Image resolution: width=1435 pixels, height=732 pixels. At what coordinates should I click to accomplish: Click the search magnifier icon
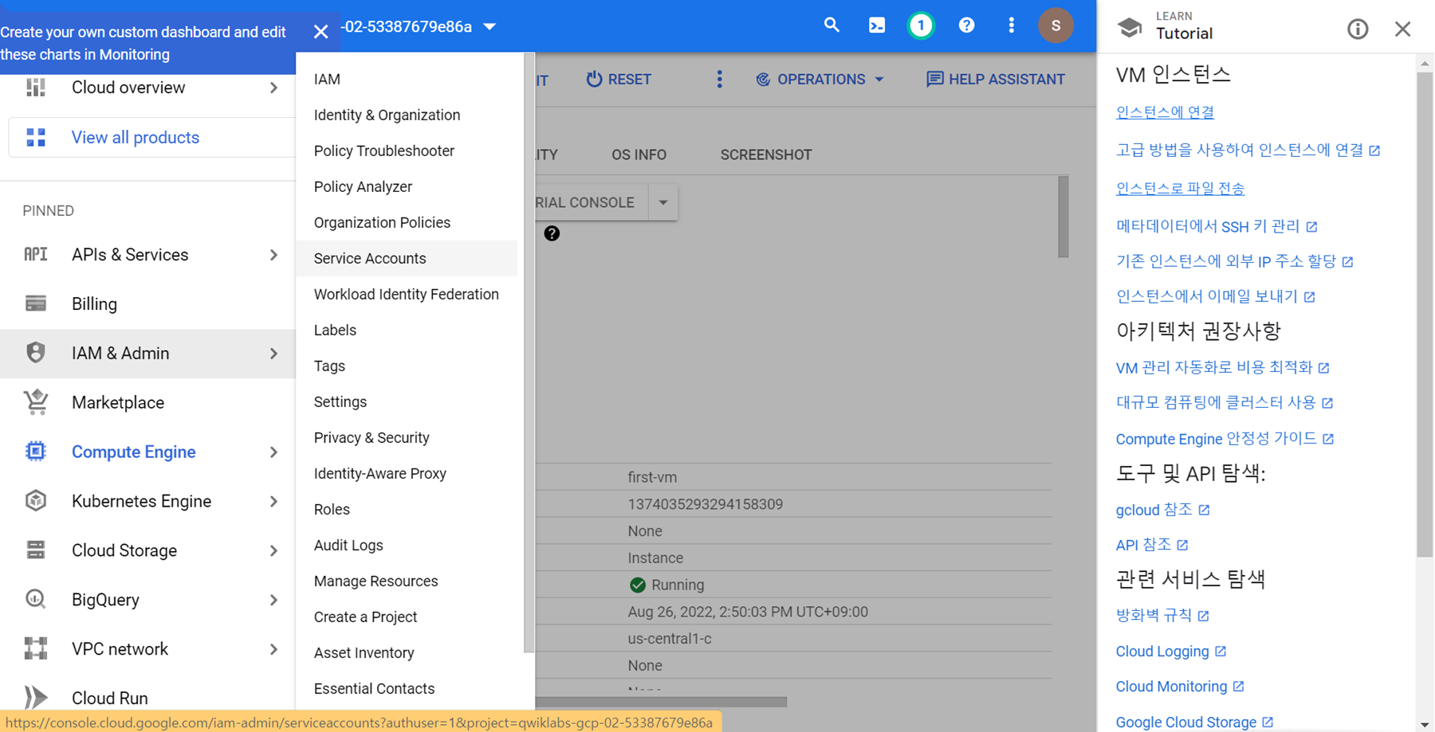coord(832,25)
